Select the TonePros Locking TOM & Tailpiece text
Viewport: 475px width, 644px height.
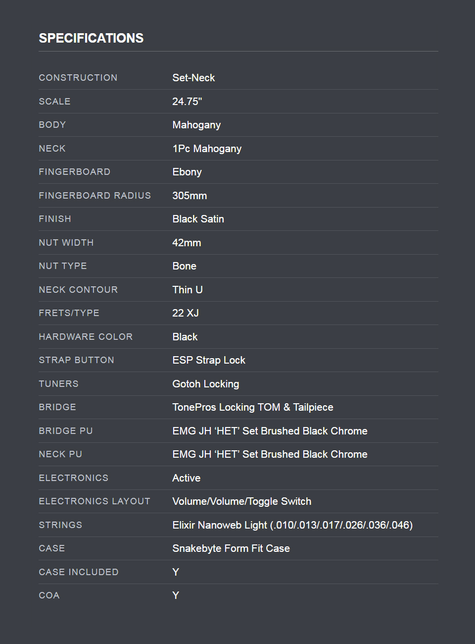pos(253,407)
